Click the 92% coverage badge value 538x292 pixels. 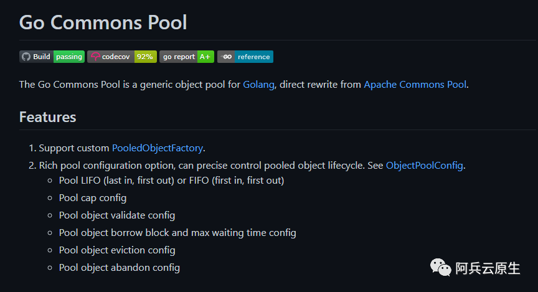click(145, 57)
